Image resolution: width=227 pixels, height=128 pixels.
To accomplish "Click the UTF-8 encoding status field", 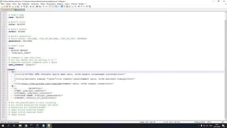I will 209,122.
